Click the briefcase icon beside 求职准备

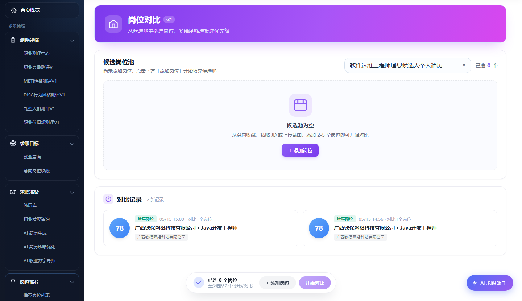(x=13, y=192)
